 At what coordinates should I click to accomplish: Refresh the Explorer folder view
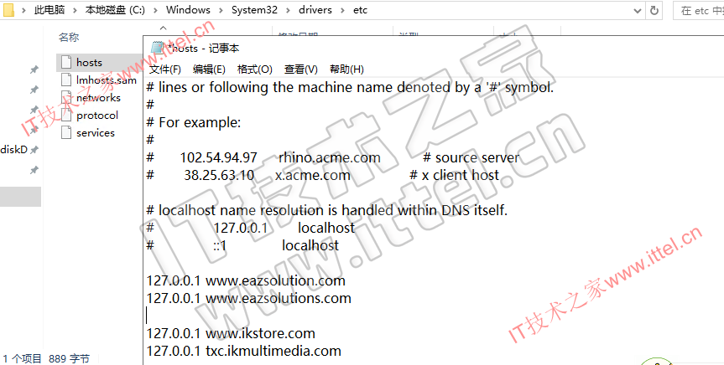coord(654,11)
